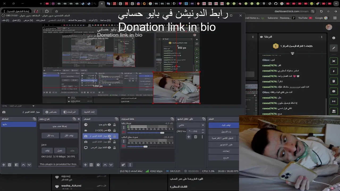
Task: Open Kick sidebar lightning bolt icon
Action: point(334,71)
